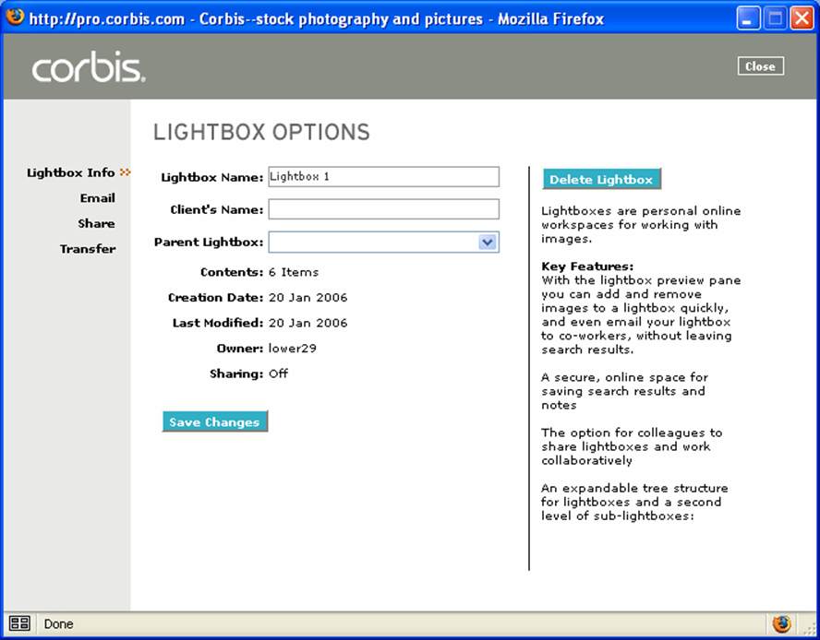Maximize the Firefox window
The height and width of the screenshot is (640, 820).
(x=775, y=18)
